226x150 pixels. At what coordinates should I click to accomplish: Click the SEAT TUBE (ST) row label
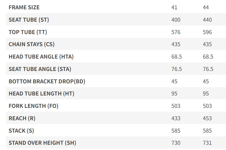[x=29, y=20]
